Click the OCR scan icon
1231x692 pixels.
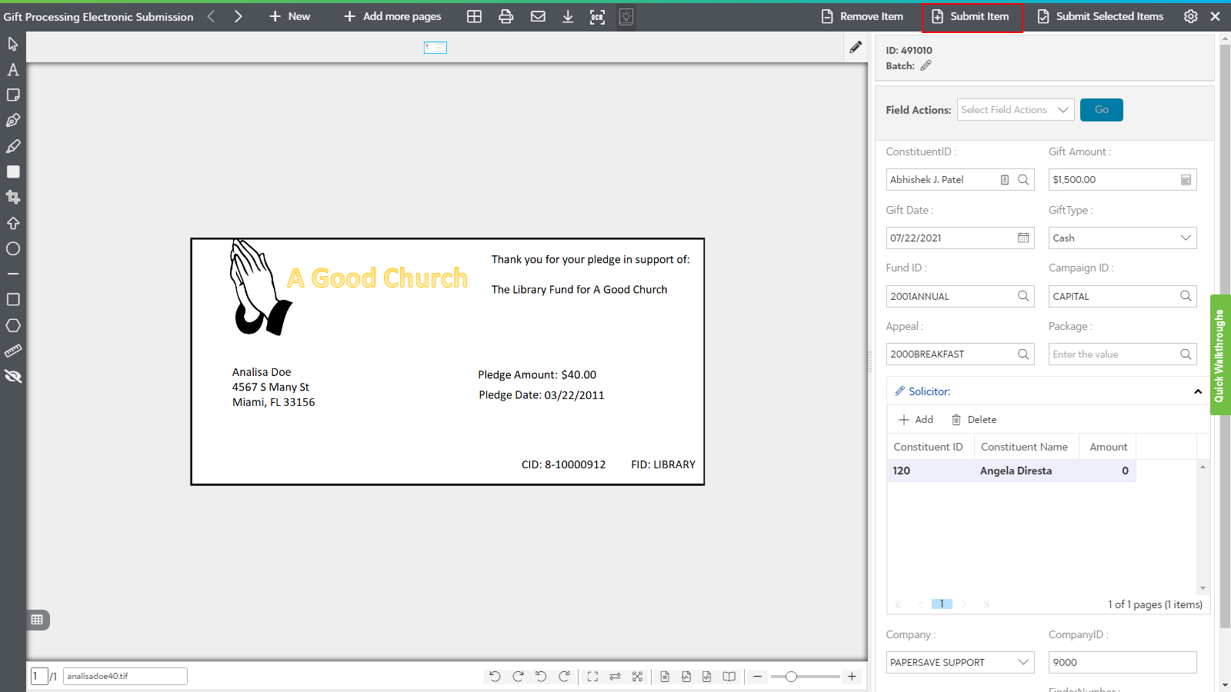click(597, 17)
